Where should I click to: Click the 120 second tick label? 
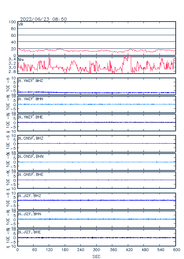(49, 250)
